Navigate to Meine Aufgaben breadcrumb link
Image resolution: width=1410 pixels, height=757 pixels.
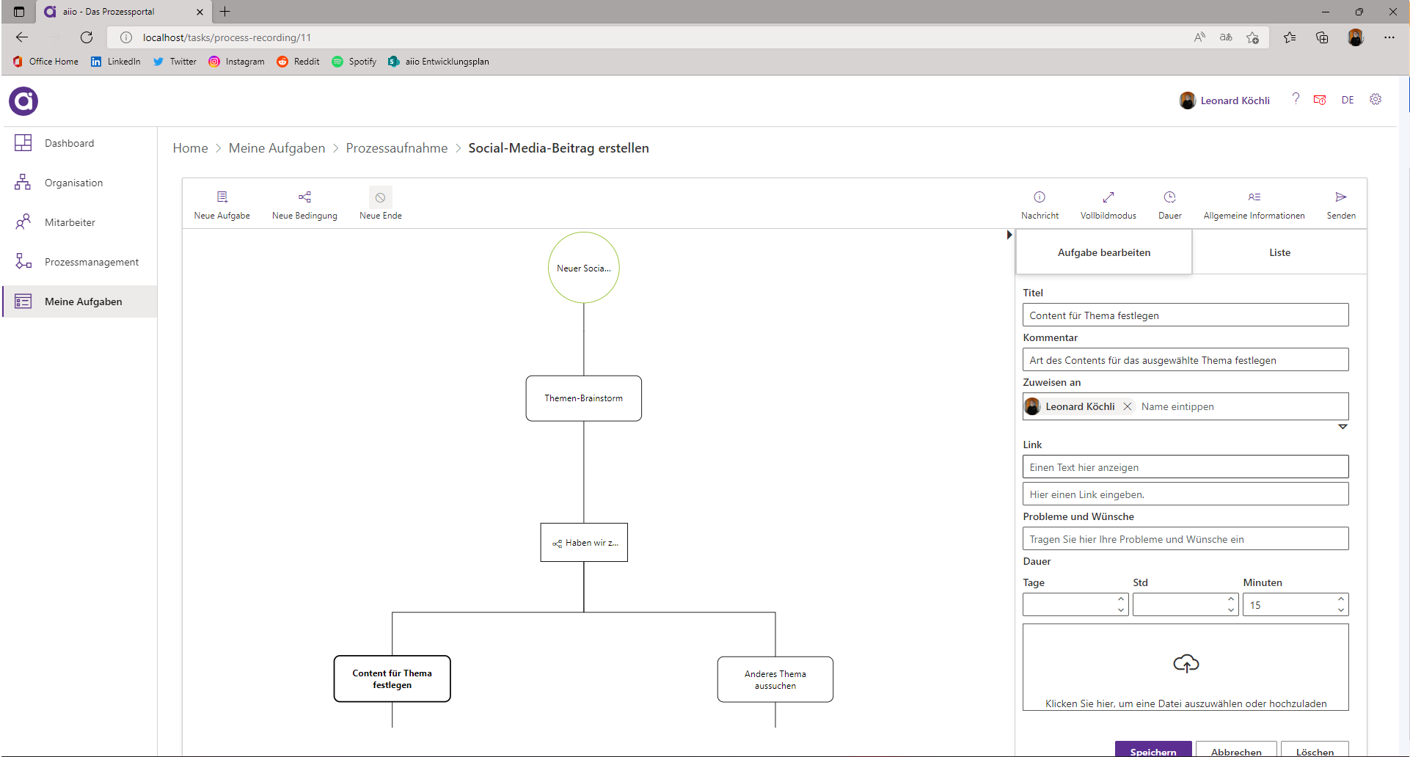(x=277, y=148)
